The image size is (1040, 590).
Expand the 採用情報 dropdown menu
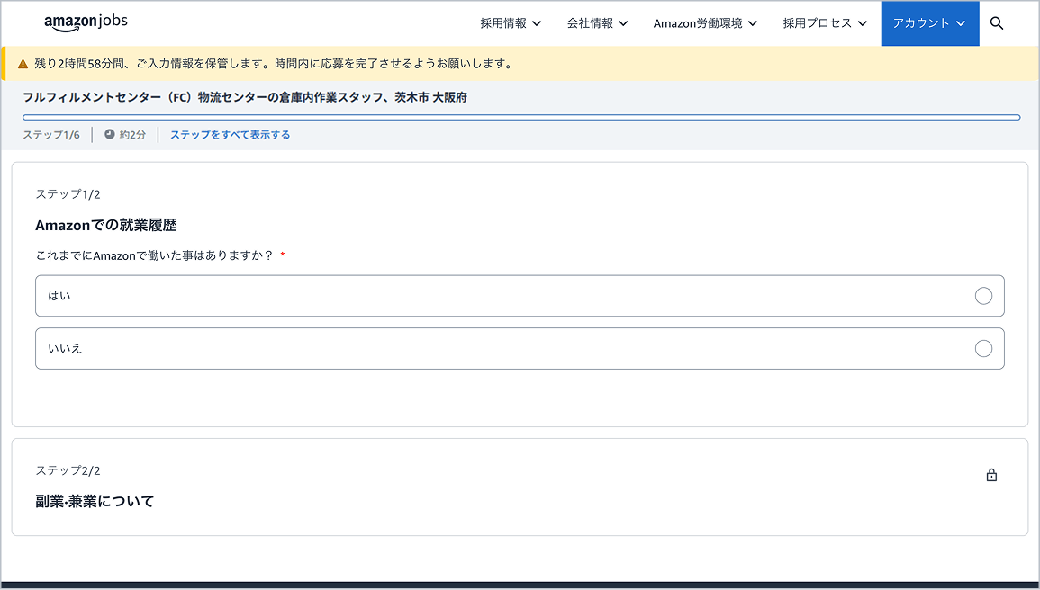tap(511, 23)
